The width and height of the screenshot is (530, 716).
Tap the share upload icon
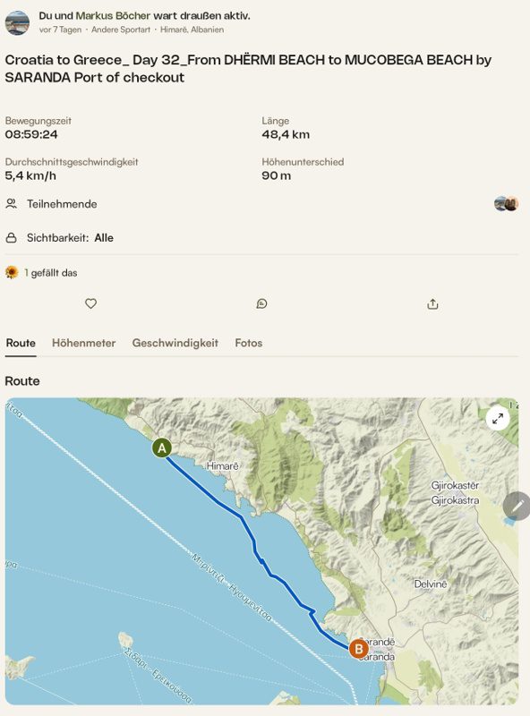[432, 304]
